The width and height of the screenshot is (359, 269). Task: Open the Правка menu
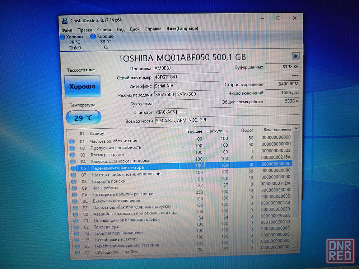pyautogui.click(x=84, y=30)
